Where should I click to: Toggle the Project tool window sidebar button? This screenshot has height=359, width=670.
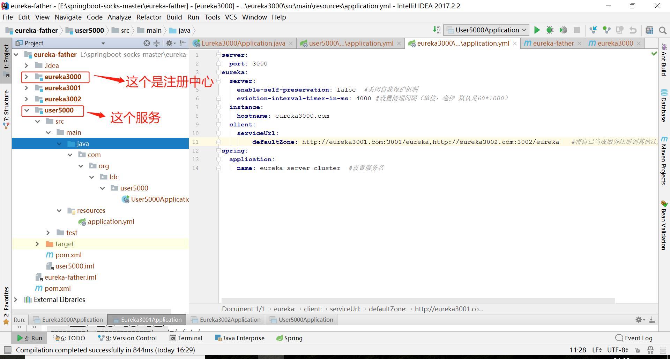tap(6, 61)
